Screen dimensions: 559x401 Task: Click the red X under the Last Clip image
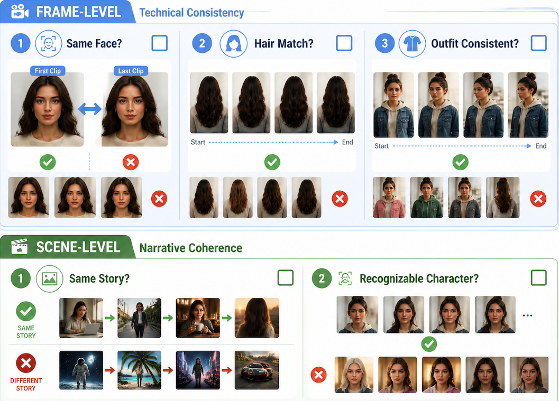[x=131, y=162]
